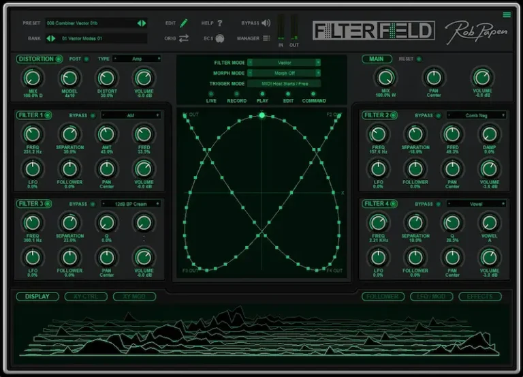
Task: Click Filter 4 Vowel knob
Action: (x=490, y=223)
